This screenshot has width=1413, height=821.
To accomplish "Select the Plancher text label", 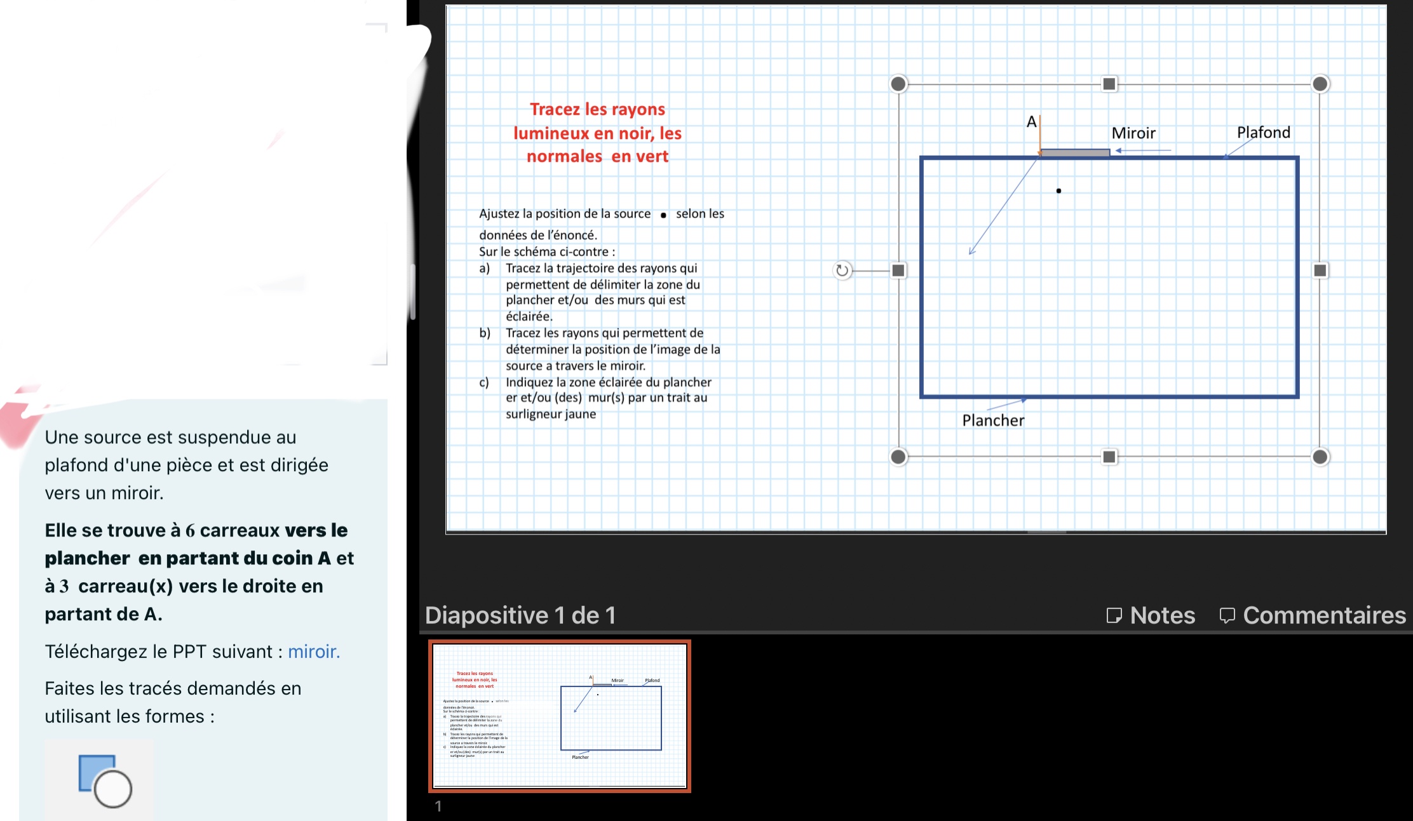I will (993, 420).
